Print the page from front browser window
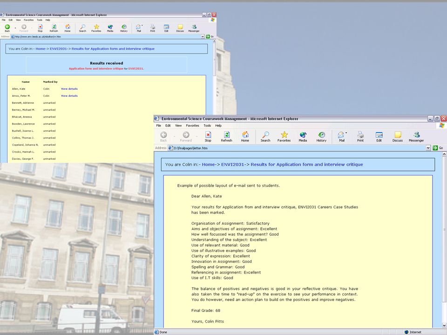Image resolution: width=447 pixels, height=335 pixels. (x=360, y=136)
